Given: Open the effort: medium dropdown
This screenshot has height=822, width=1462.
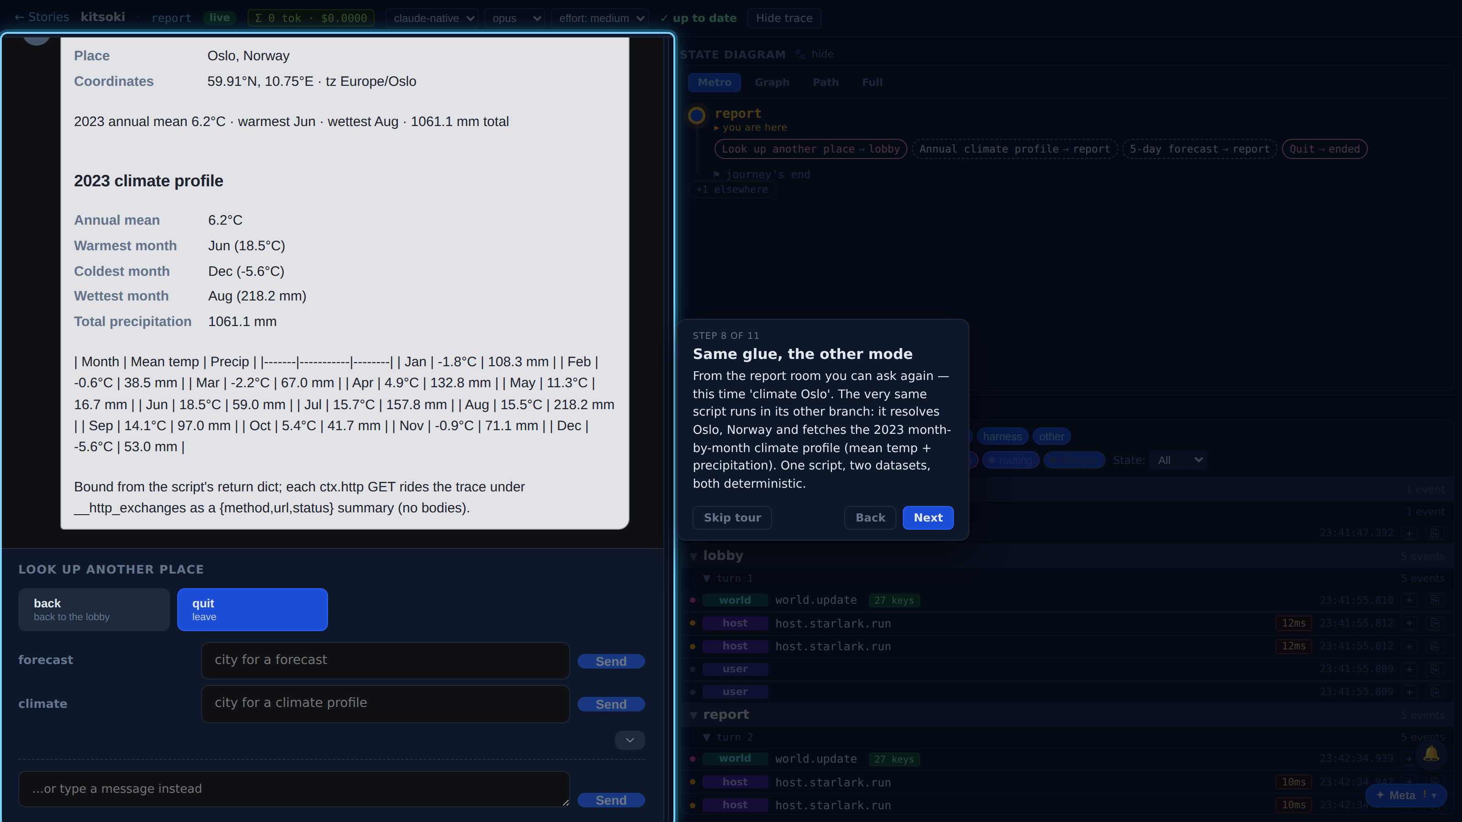Looking at the screenshot, I should 599,18.
